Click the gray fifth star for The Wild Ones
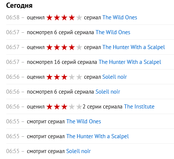The width and height of the screenshot is (174, 159). pos(79,17)
